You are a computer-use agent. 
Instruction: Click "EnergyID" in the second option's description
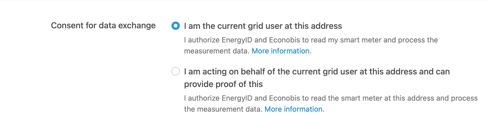(x=237, y=98)
